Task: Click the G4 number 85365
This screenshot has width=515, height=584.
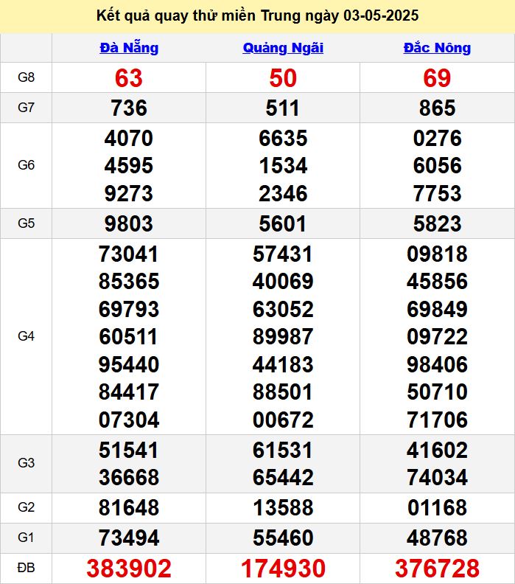Action: click(129, 281)
